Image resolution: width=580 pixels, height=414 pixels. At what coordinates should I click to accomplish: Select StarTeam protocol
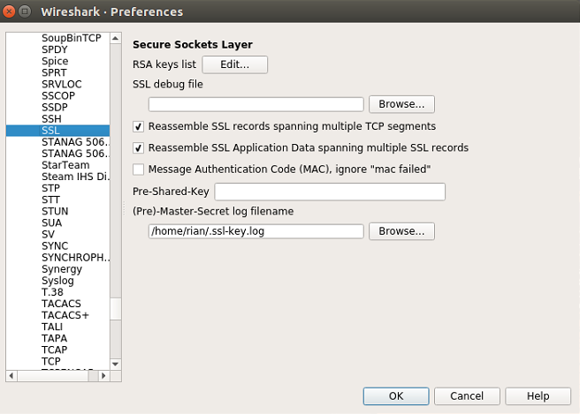click(65, 165)
